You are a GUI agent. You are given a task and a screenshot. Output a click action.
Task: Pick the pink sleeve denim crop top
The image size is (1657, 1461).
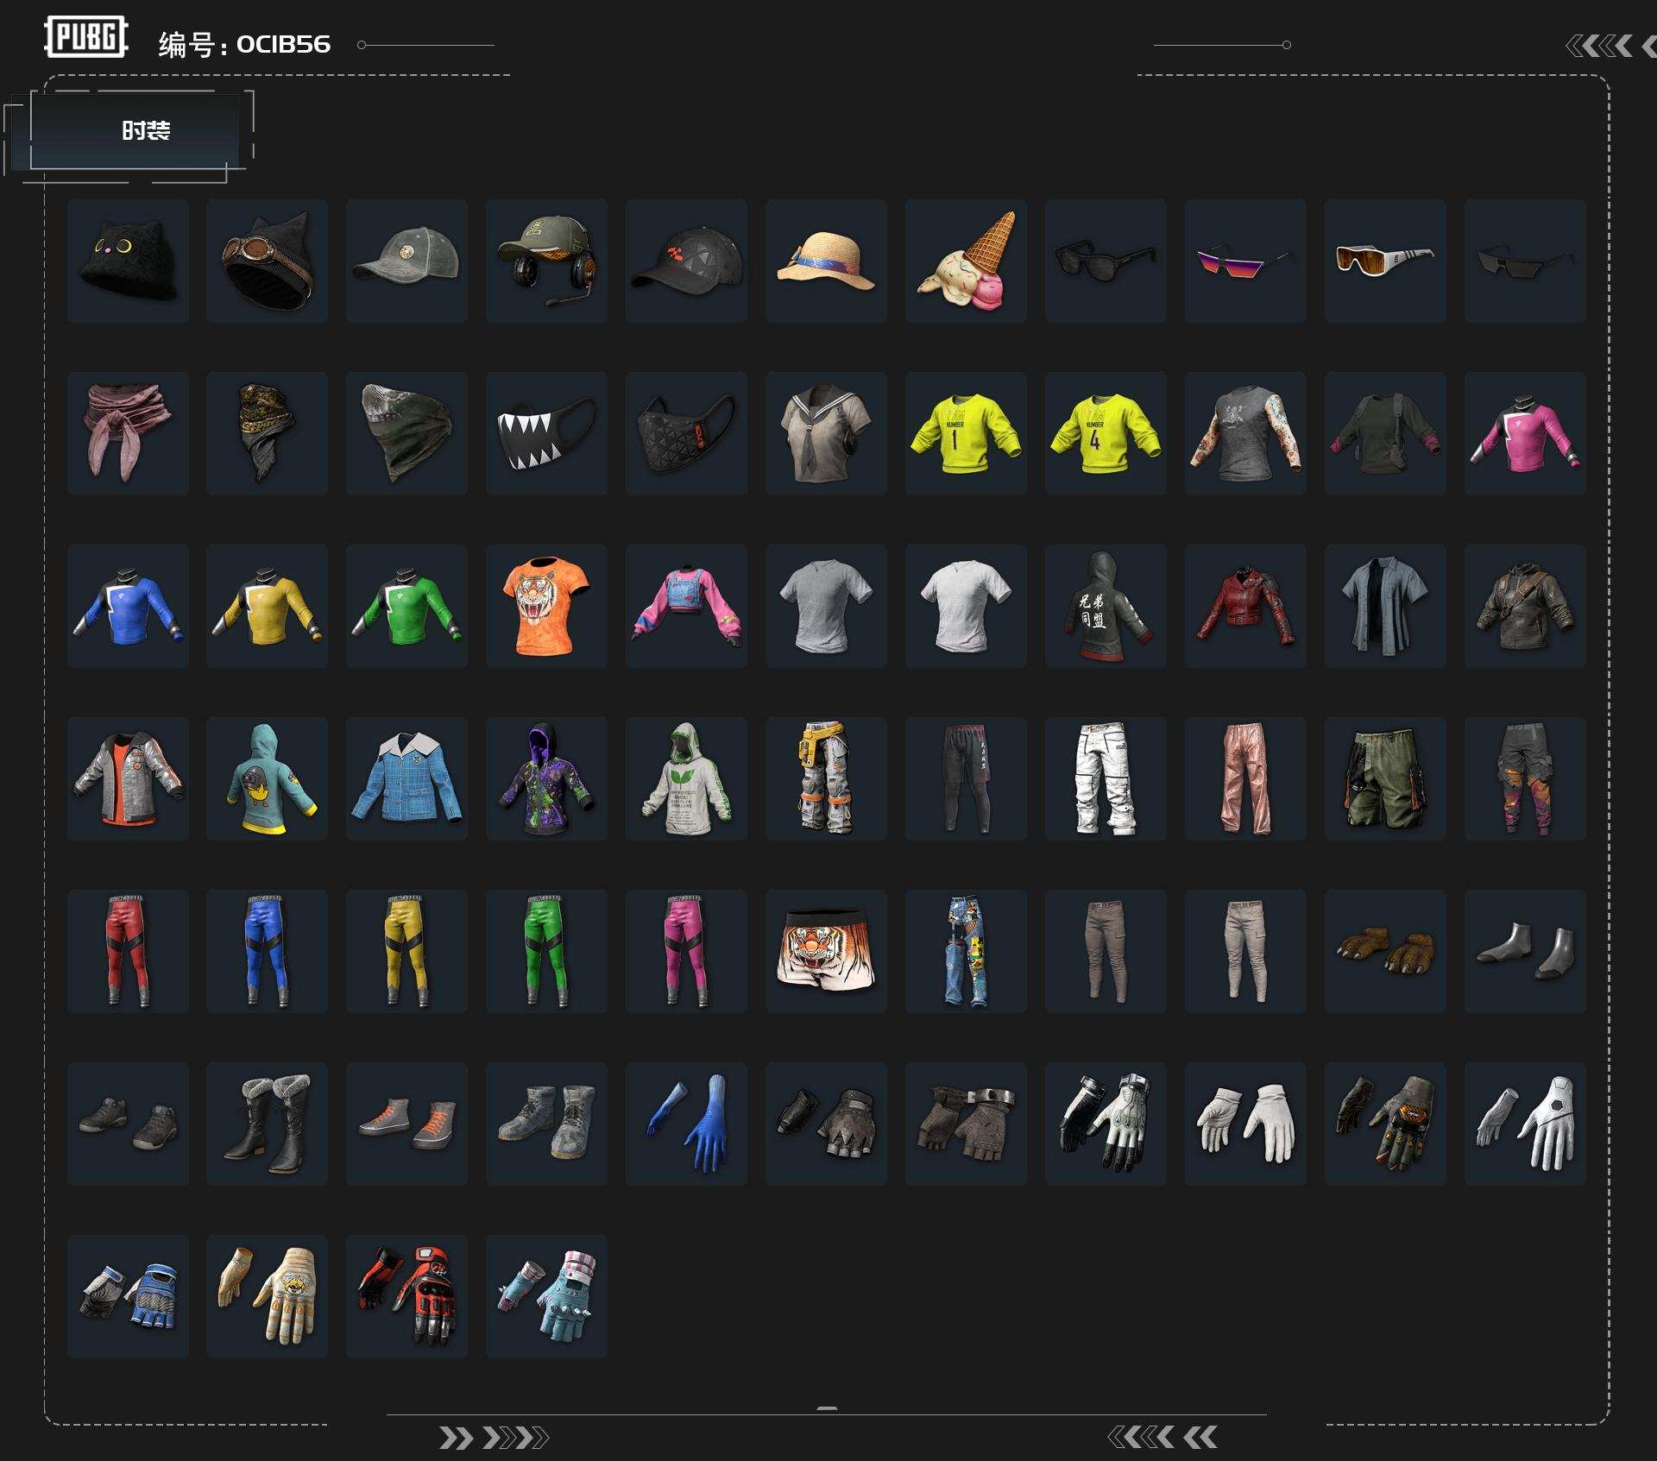click(686, 606)
